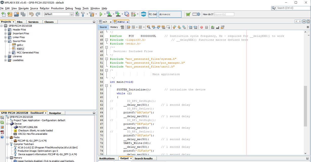The image size is (311, 162).
Task: Open the Refactor menu
Action: tap(44, 8)
